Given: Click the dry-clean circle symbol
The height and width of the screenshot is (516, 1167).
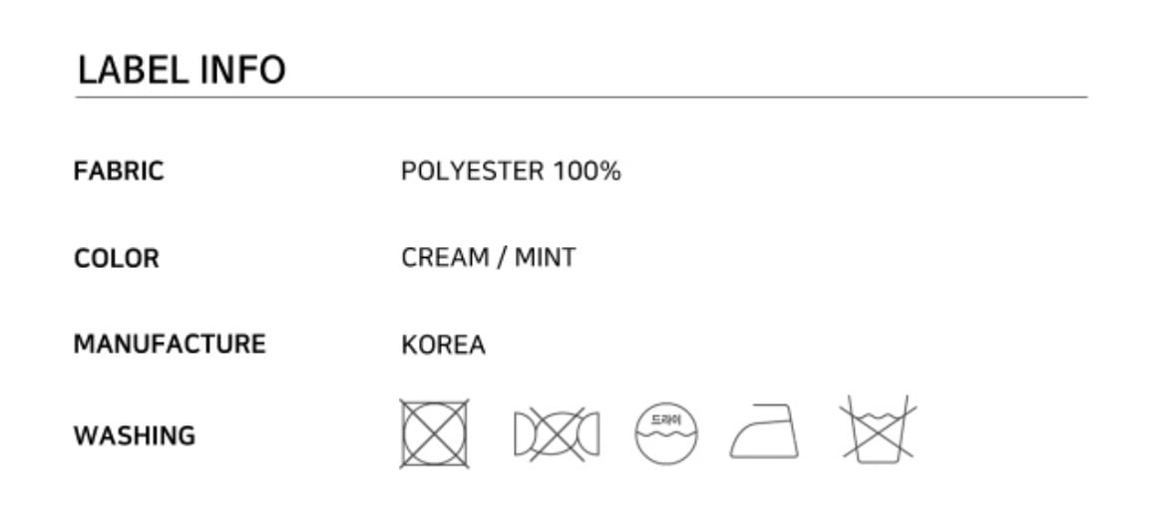Looking at the screenshot, I should (x=666, y=433).
